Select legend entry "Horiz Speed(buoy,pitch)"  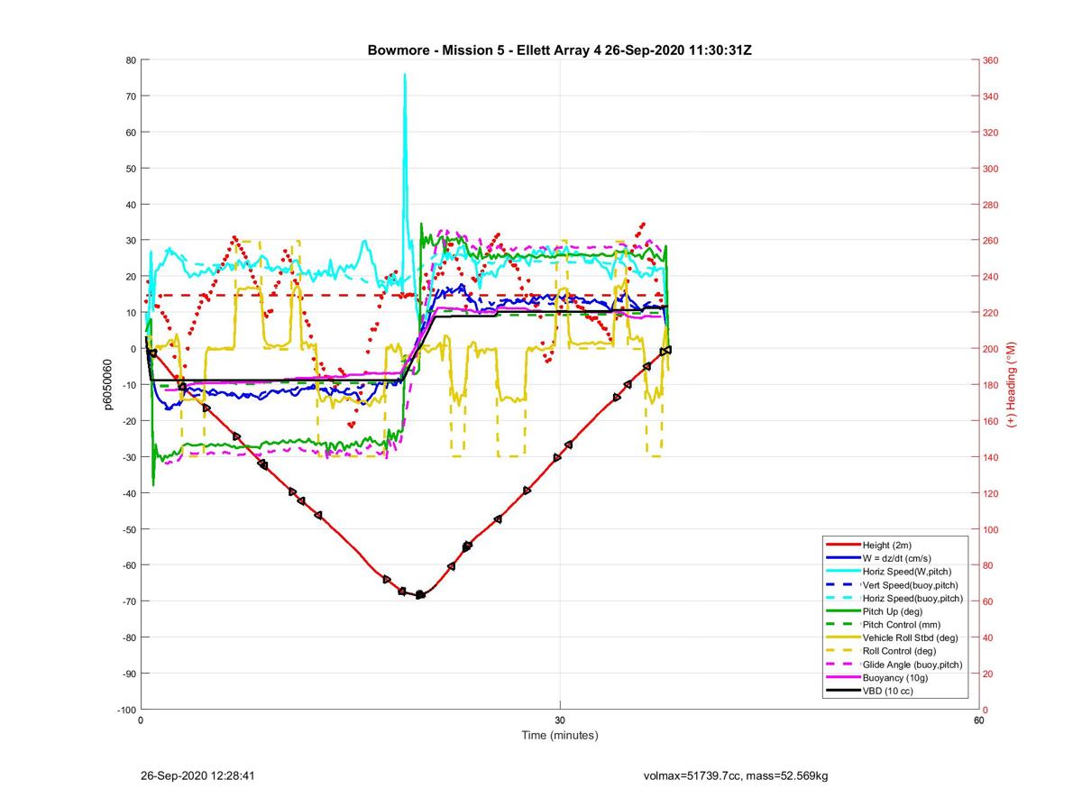(912, 598)
